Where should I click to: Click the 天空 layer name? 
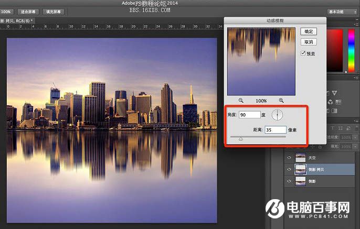click(x=312, y=158)
